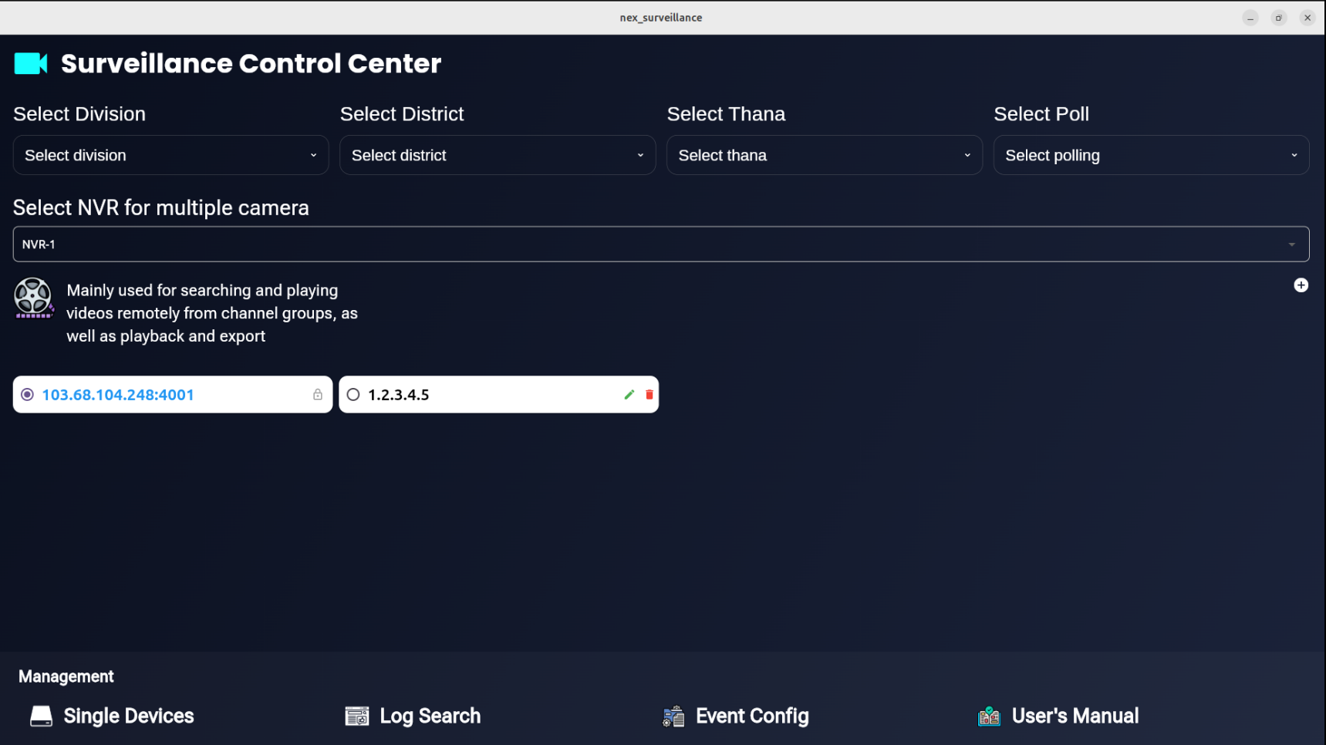This screenshot has width=1326, height=745.
Task: Open Log Search from Management
Action: [x=430, y=716]
